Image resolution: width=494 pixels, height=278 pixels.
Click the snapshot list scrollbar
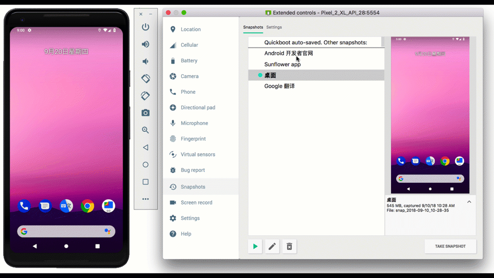tap(383, 42)
